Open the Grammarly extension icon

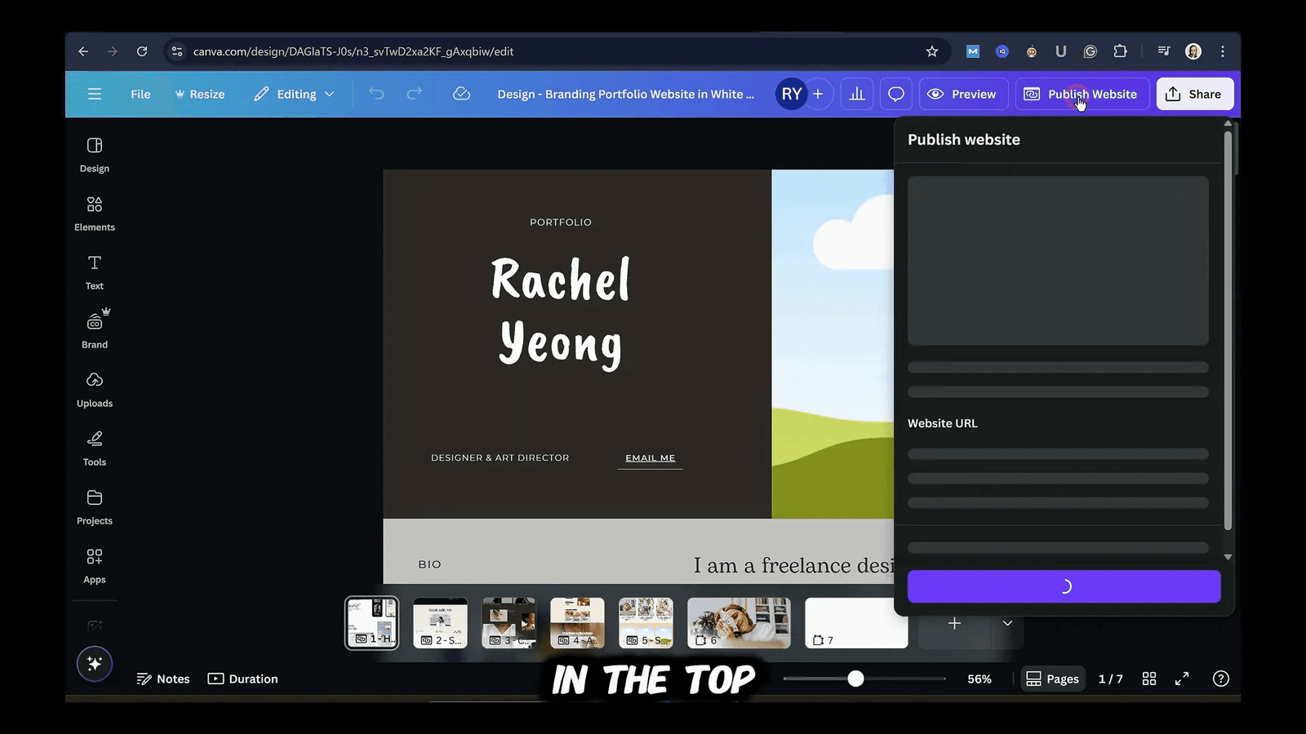click(x=1091, y=51)
